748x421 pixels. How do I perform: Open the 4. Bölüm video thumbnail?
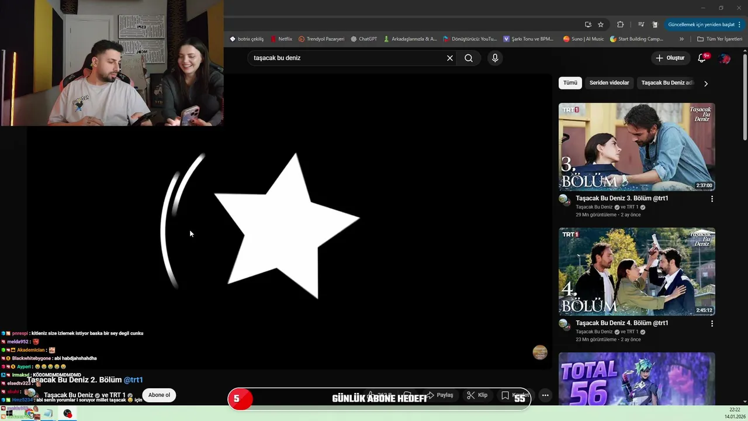(637, 272)
